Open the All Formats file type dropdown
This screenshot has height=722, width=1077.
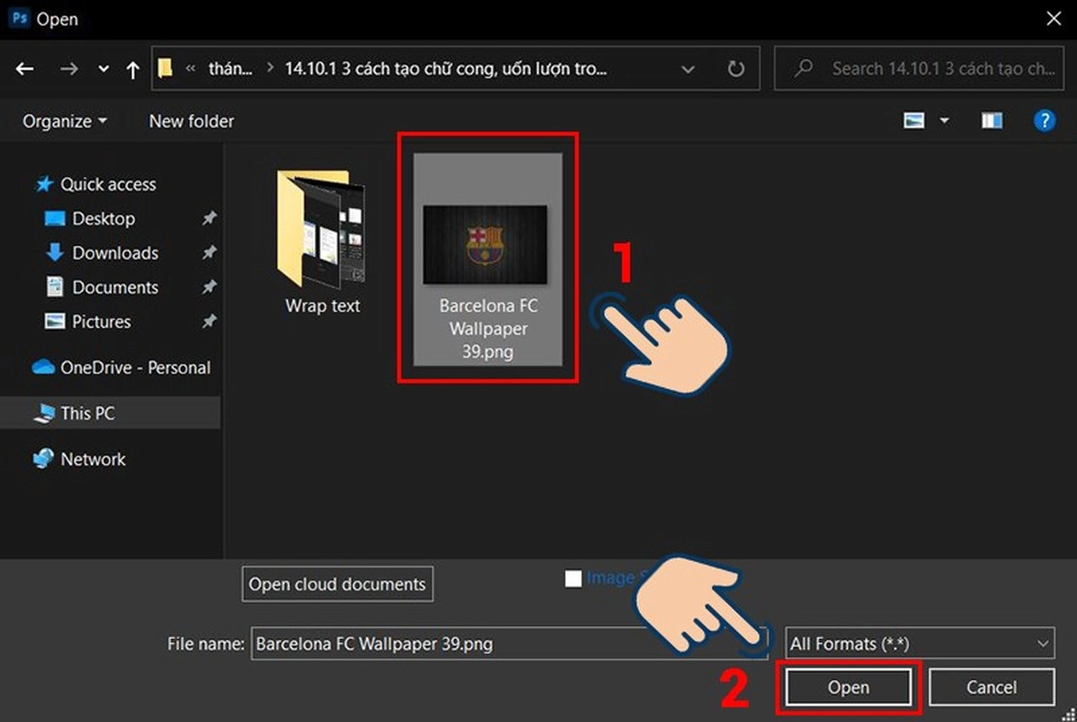pos(920,643)
